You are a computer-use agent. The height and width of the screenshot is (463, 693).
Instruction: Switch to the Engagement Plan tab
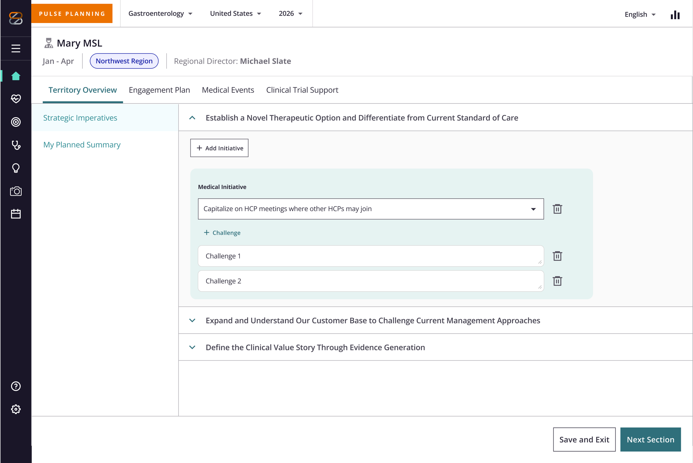tap(159, 90)
